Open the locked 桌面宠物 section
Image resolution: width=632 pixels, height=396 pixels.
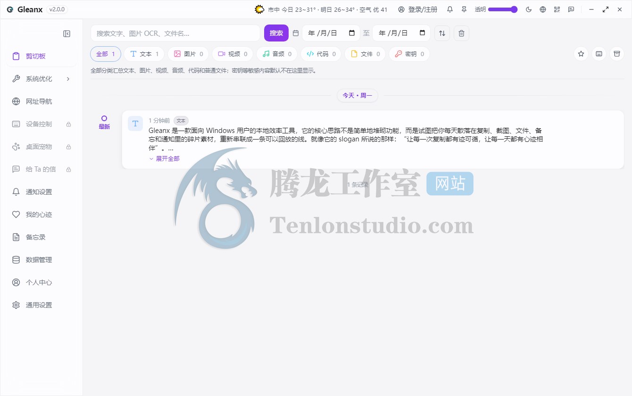[42, 147]
